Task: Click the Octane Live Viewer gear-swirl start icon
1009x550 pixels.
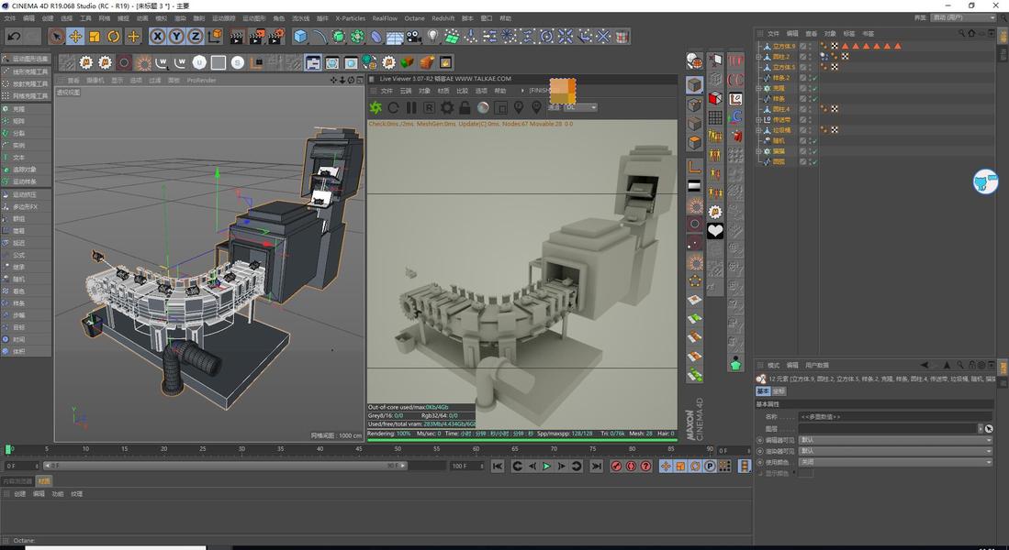Action: pyautogui.click(x=376, y=107)
